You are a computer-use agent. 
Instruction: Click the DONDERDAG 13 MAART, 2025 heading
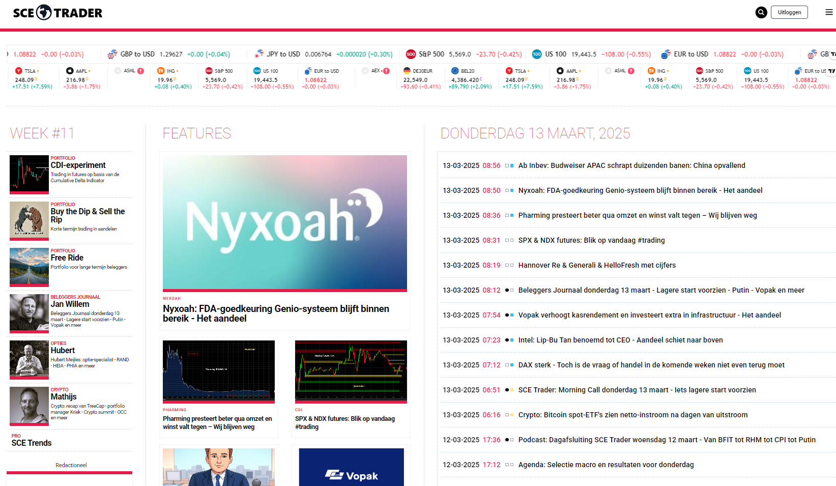tap(535, 133)
